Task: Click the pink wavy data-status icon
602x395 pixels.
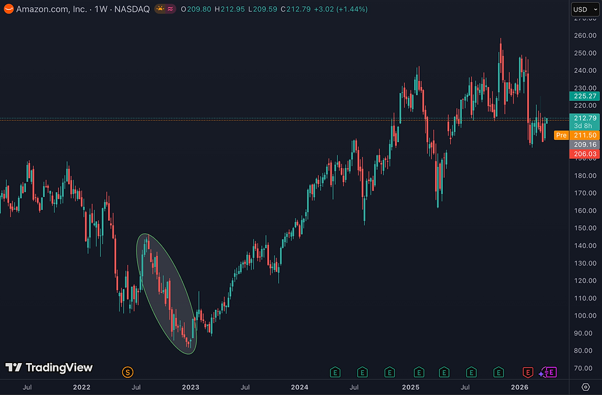Action: (x=170, y=9)
